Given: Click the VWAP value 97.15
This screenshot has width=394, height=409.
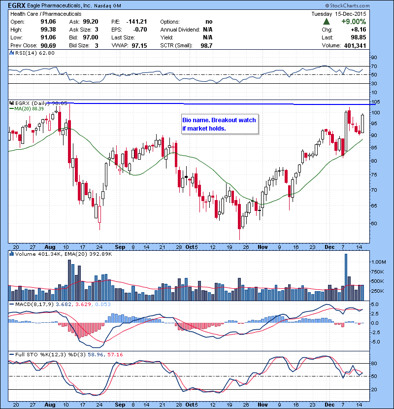Looking at the screenshot, I should [139, 45].
